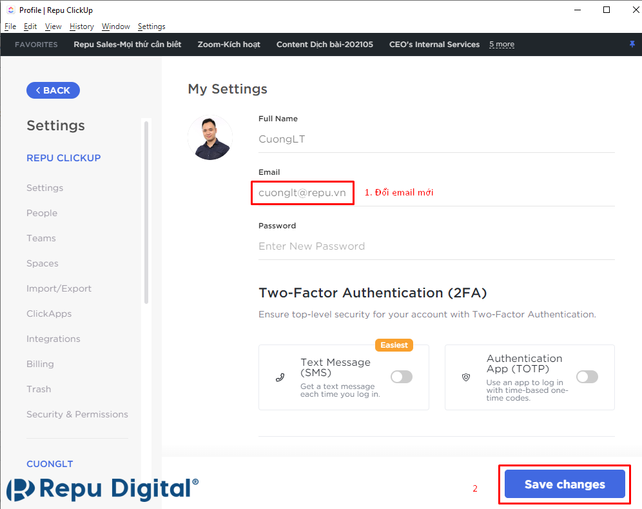Minimize the Repu ClickUp window
Screen dimensions: 642x509
(x=578, y=10)
